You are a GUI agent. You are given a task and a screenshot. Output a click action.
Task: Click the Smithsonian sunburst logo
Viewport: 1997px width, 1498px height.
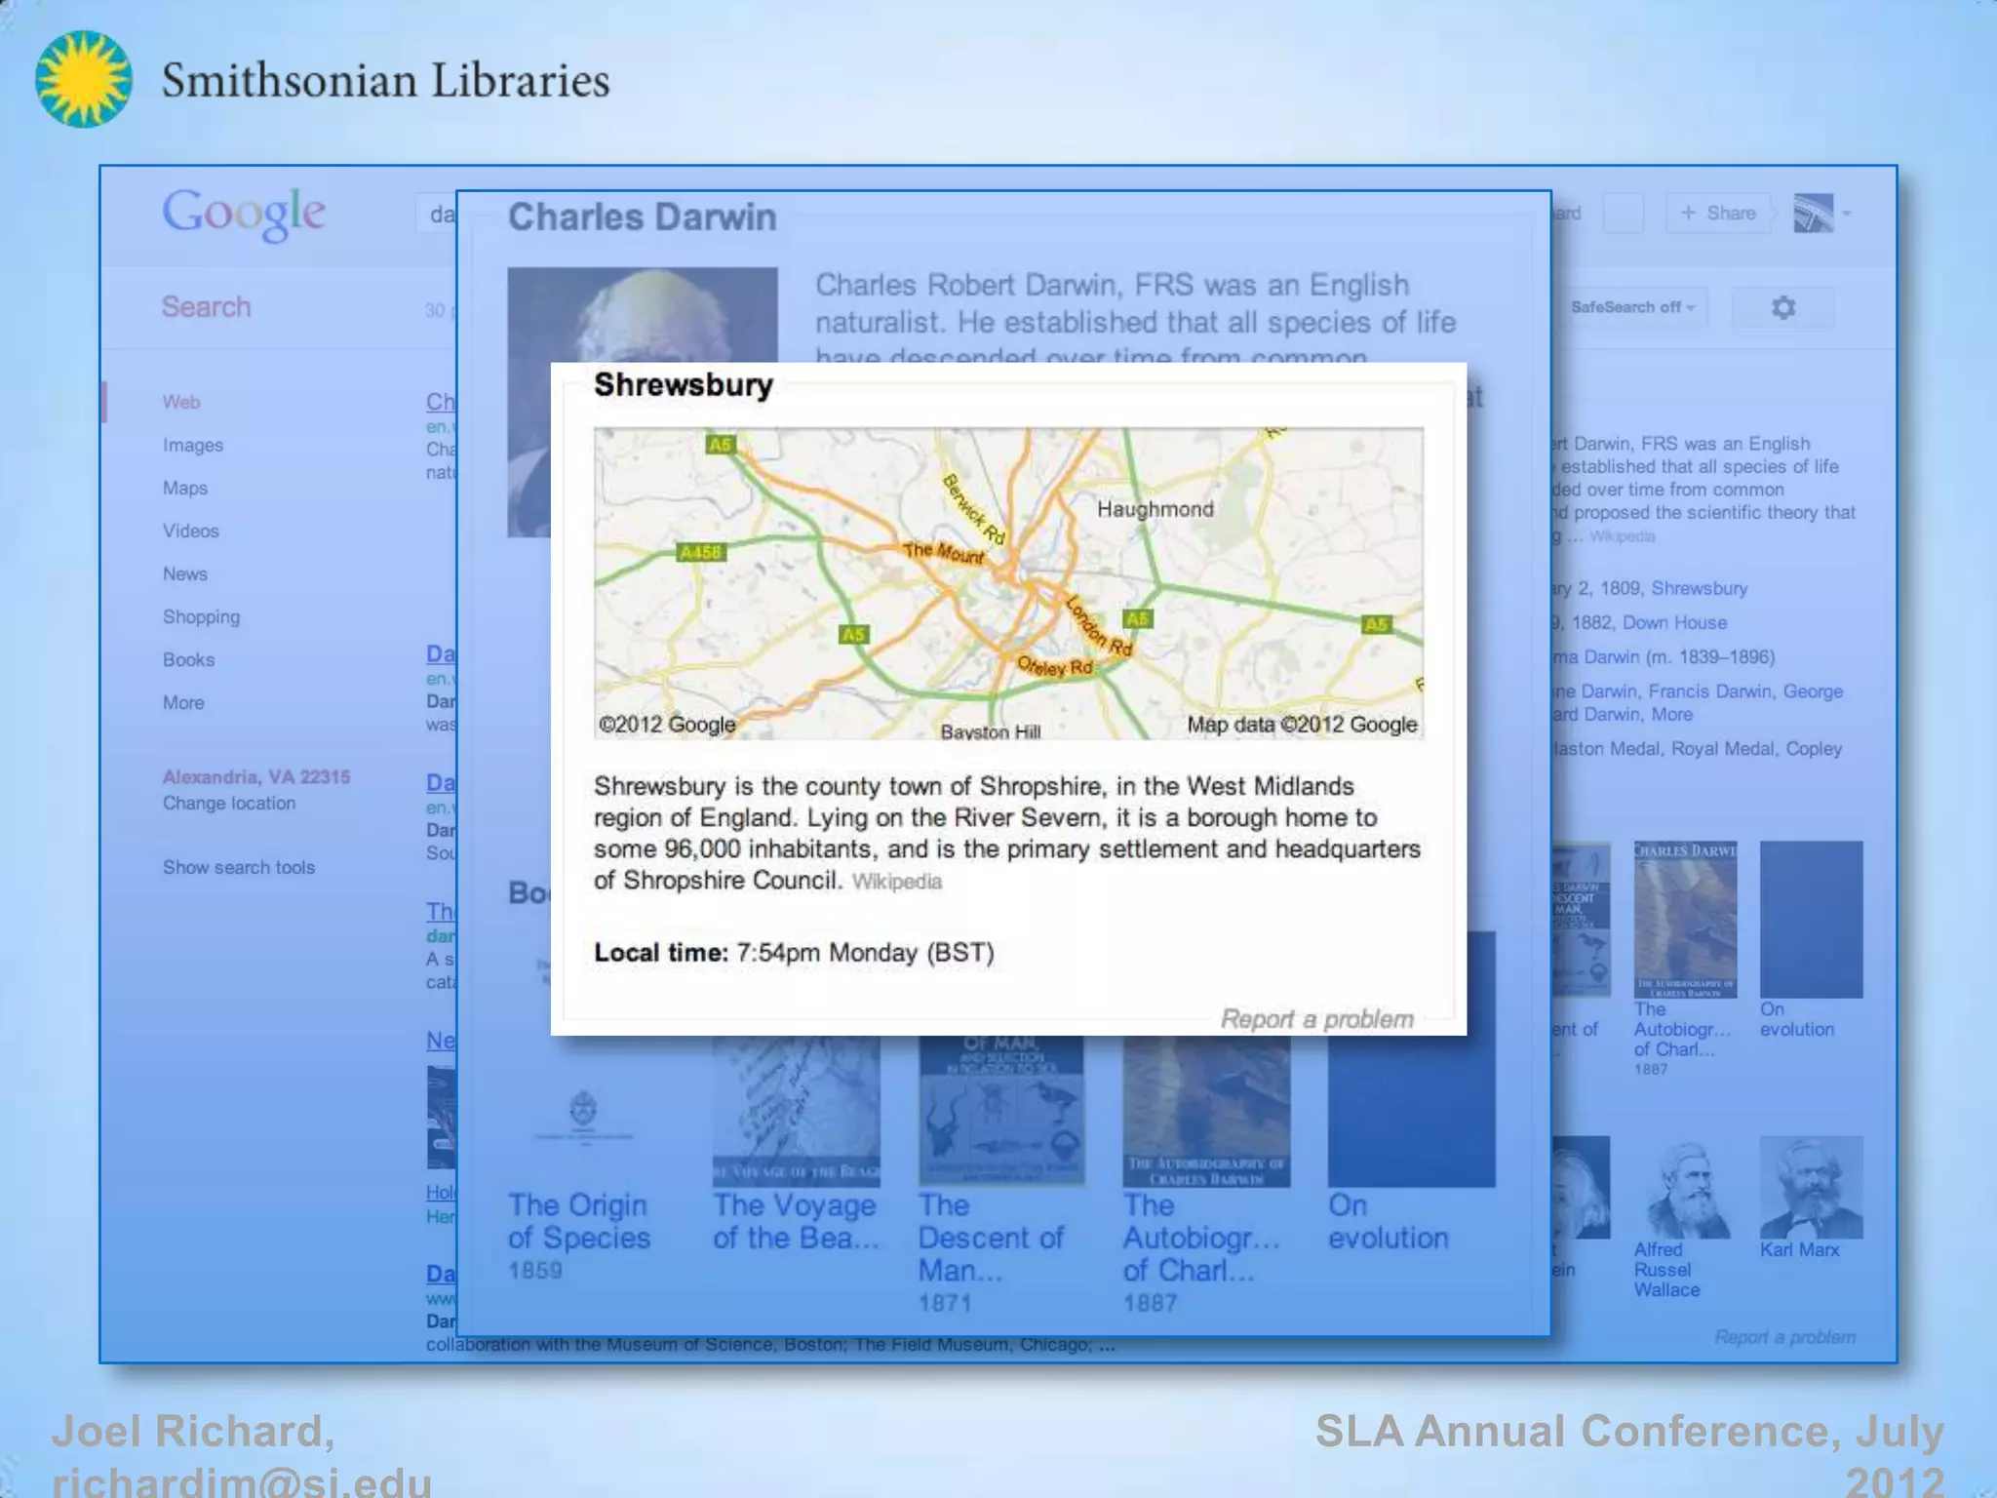(x=84, y=79)
